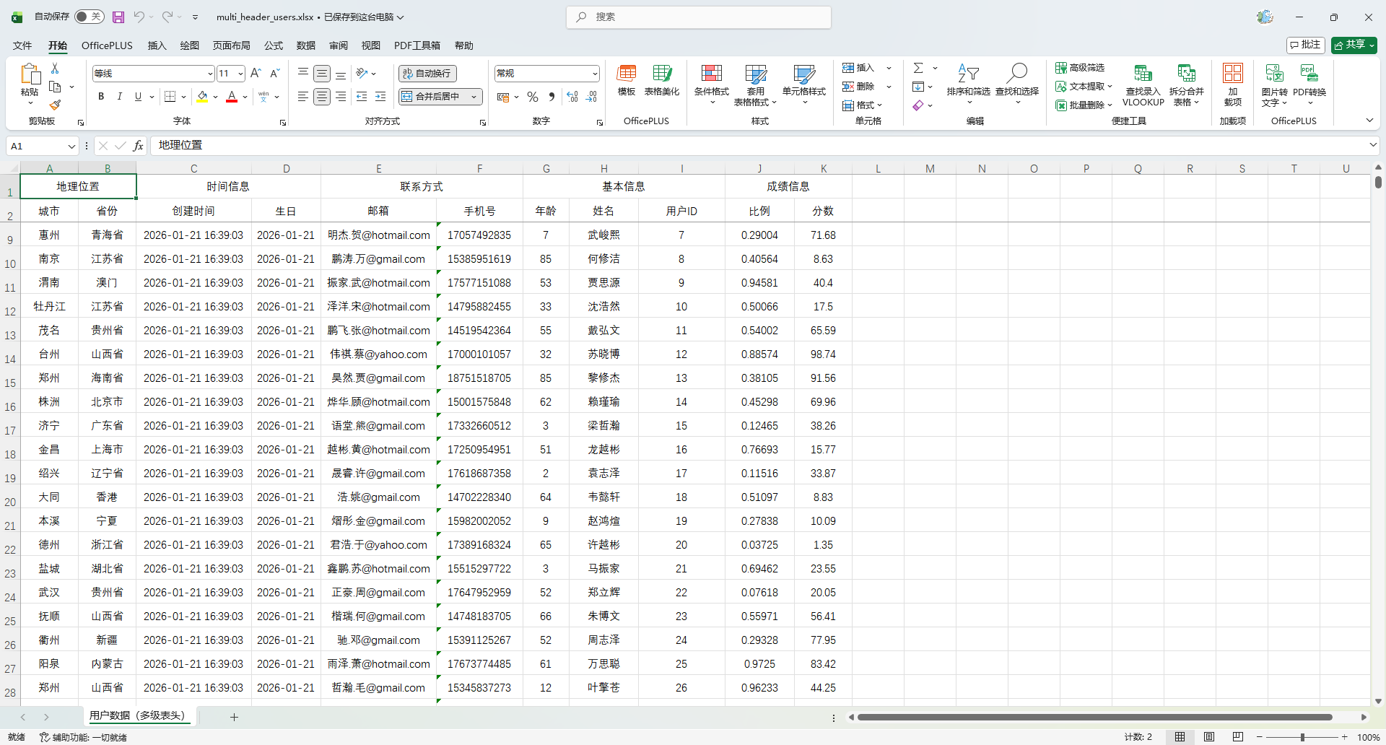Open Find and Select magnifier tool

[1017, 74]
